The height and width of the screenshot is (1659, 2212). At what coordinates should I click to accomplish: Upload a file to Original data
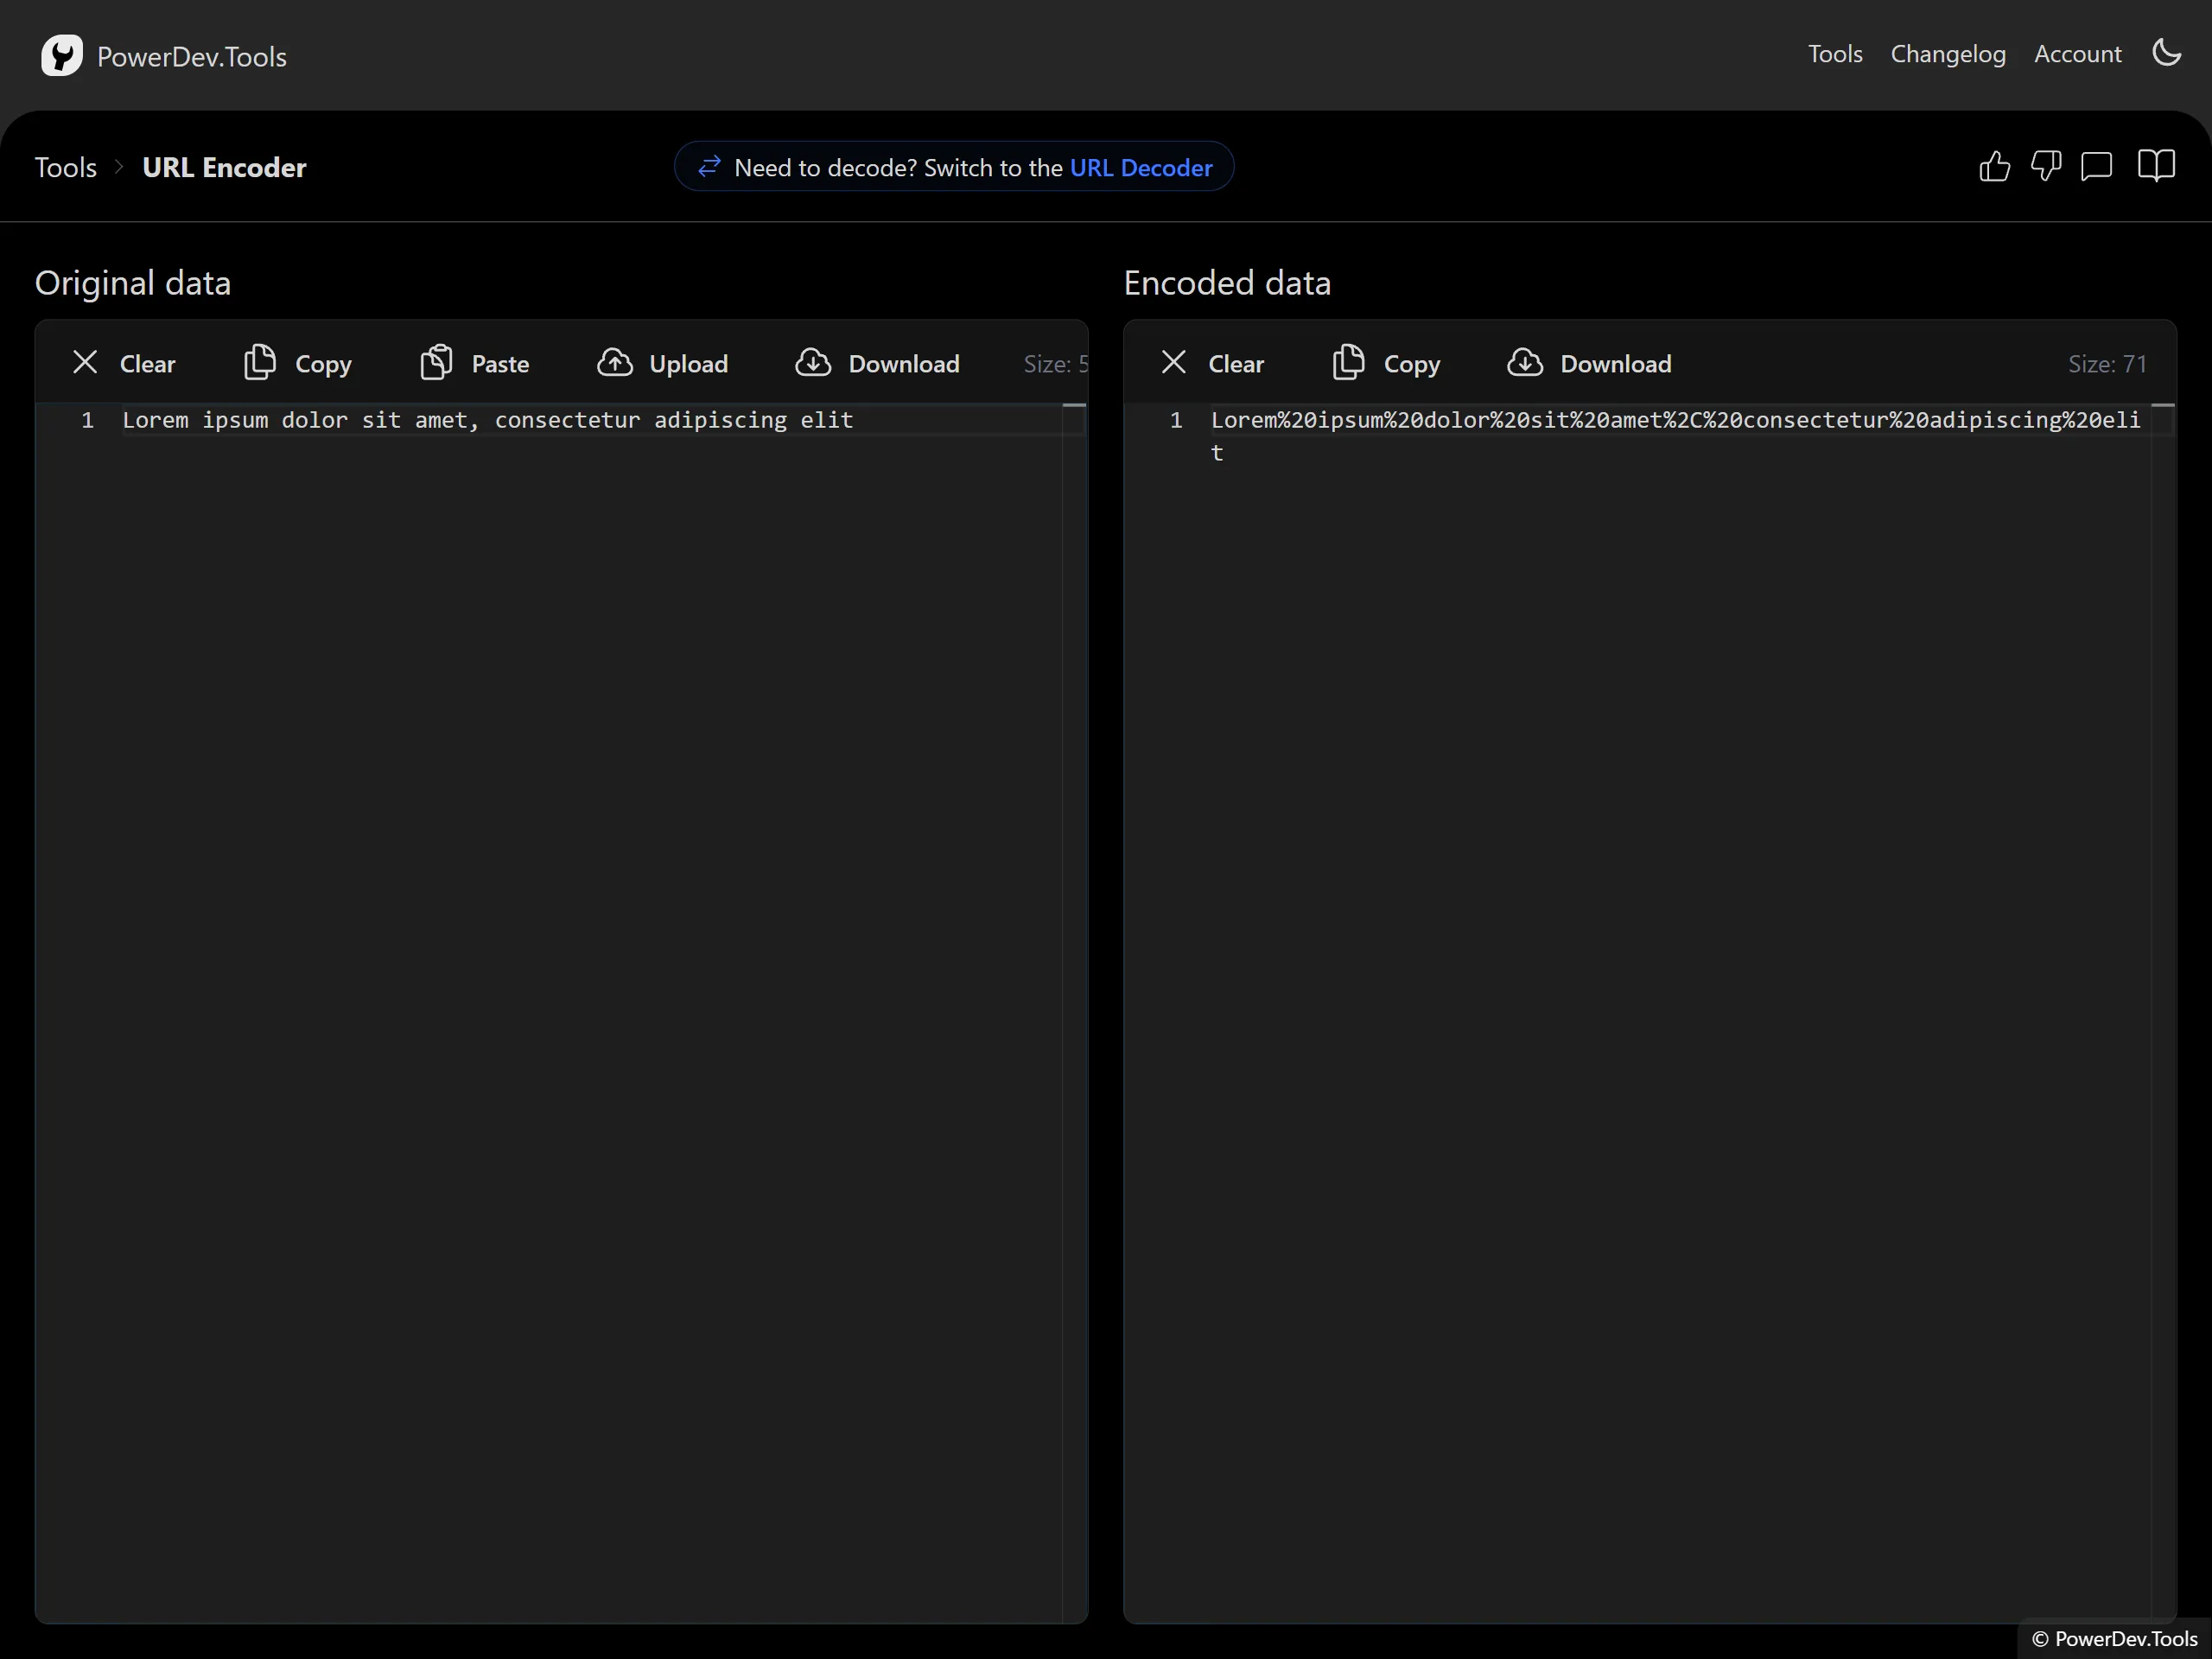click(663, 363)
